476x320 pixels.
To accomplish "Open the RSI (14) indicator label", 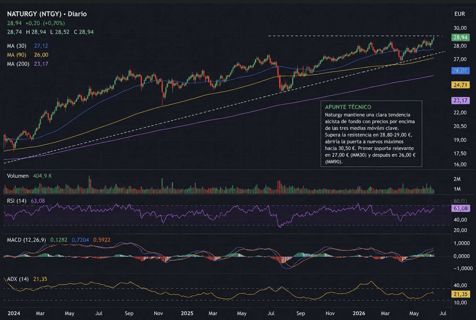I will (x=17, y=201).
